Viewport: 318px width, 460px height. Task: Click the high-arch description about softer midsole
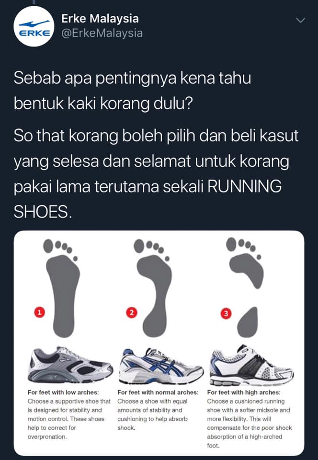[250, 423]
